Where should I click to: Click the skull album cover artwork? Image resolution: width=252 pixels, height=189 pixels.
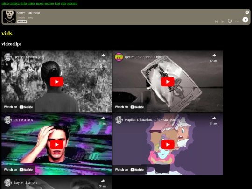9,17
